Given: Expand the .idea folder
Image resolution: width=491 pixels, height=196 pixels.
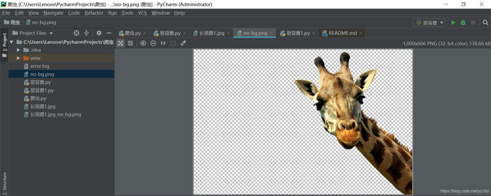Looking at the screenshot, I should [x=19, y=50].
